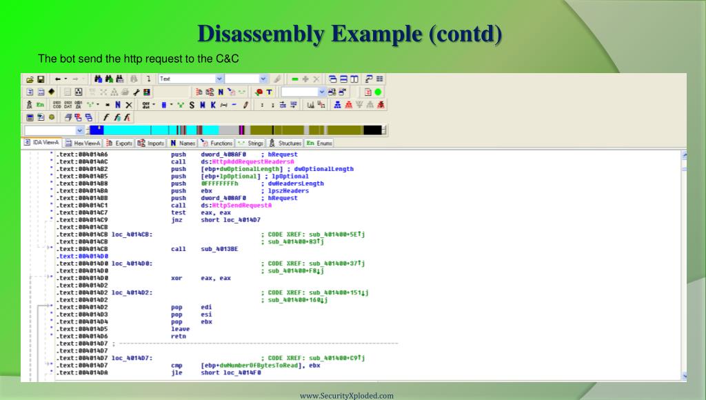Expand the off dat offset dropdown arrow
The height and width of the screenshot is (400, 706).
tap(154, 105)
